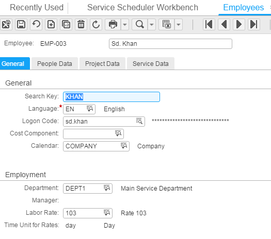
Task: Open the Recently Used list
Action: click(x=37, y=8)
